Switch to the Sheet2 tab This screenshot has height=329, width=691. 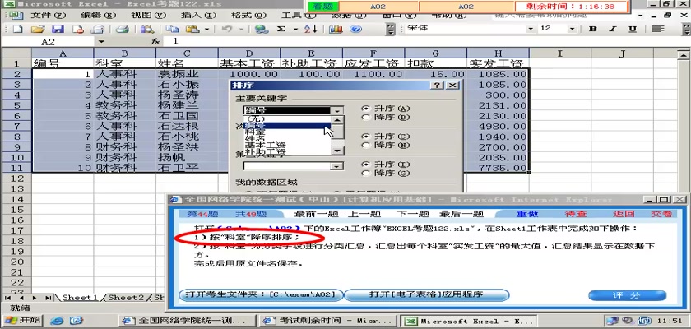(126, 298)
